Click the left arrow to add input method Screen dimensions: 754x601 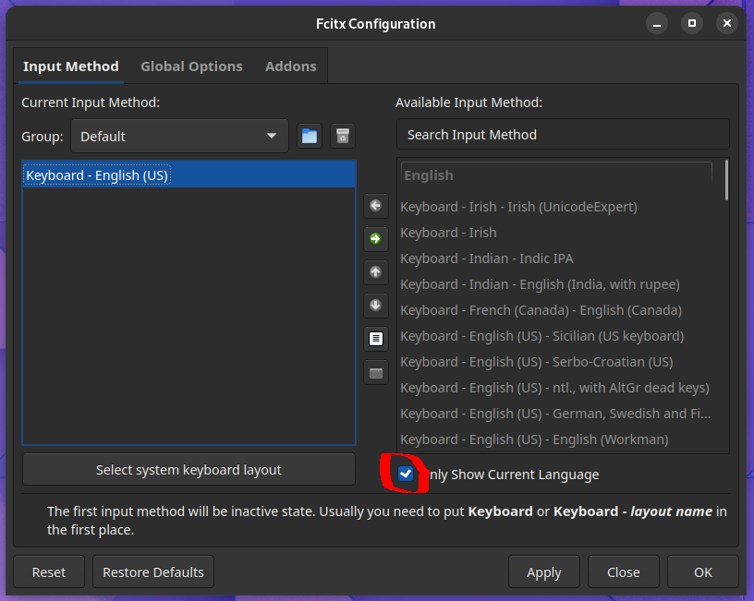(x=375, y=206)
